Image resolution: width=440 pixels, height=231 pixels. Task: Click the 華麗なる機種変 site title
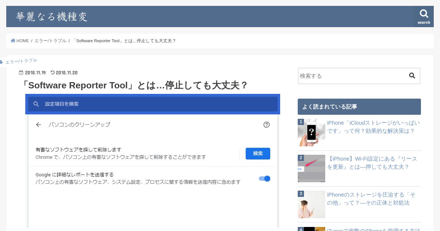52,16
